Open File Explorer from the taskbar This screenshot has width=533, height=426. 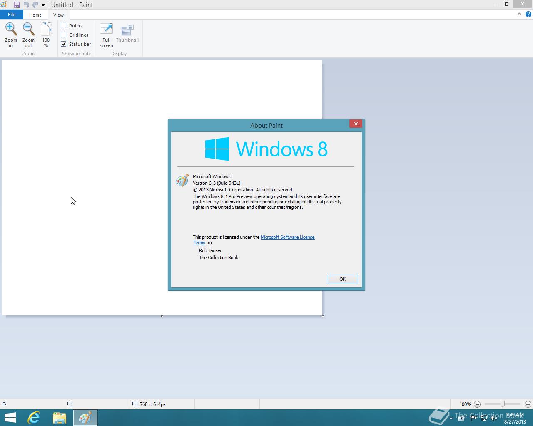(x=60, y=418)
